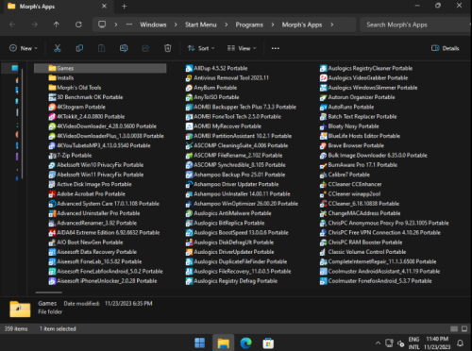Click Calibre7 Portable icon
The width and height of the screenshot is (472, 351).
tap(323, 175)
